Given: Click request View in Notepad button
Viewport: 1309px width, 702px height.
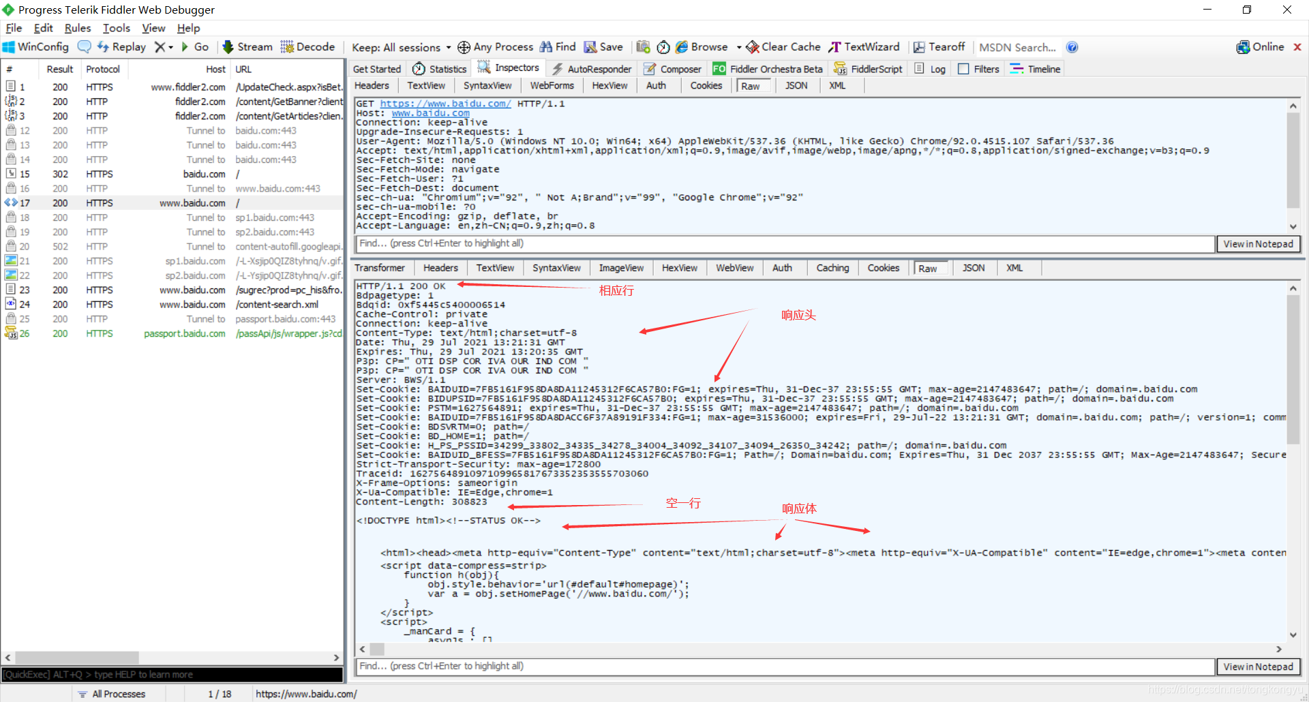Looking at the screenshot, I should pyautogui.click(x=1258, y=244).
